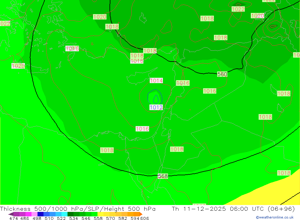
Task: Click the blue 1012 pressure label
Action: 156,107
